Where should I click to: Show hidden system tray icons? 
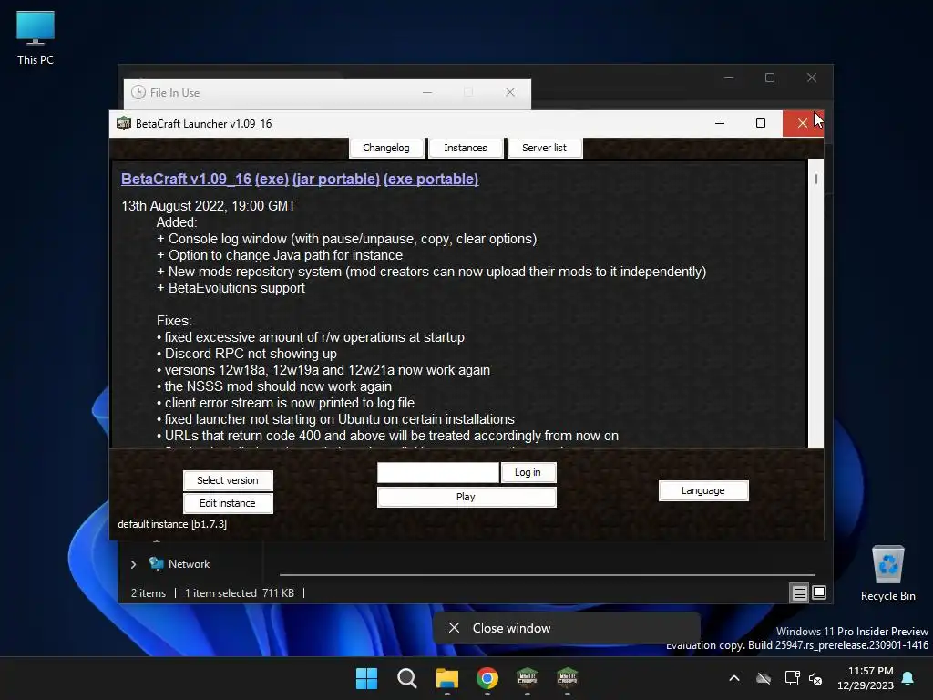[734, 678]
